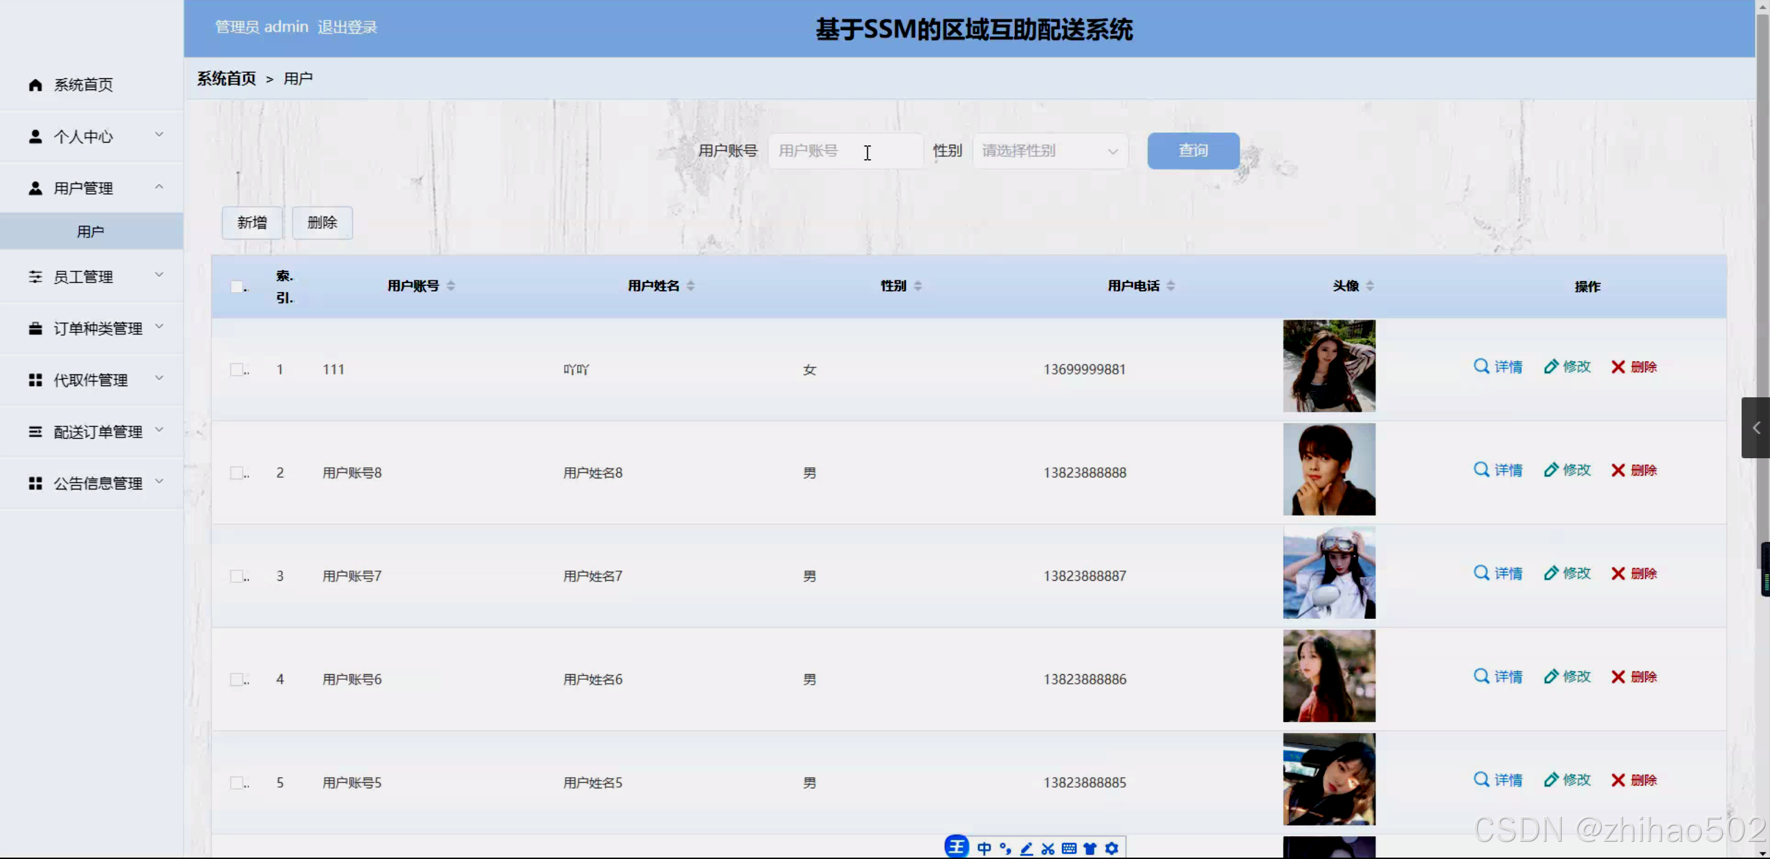The height and width of the screenshot is (859, 1770).
Task: Click the 退出登录 logout link
Action: click(x=347, y=27)
